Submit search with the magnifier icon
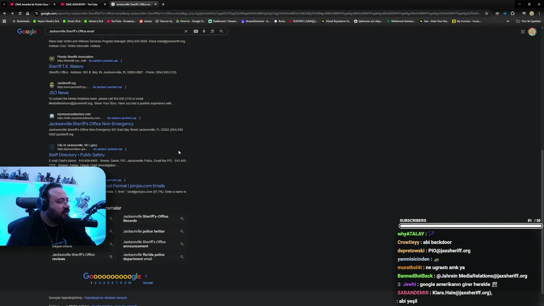This screenshot has width=544, height=306. pos(221,31)
